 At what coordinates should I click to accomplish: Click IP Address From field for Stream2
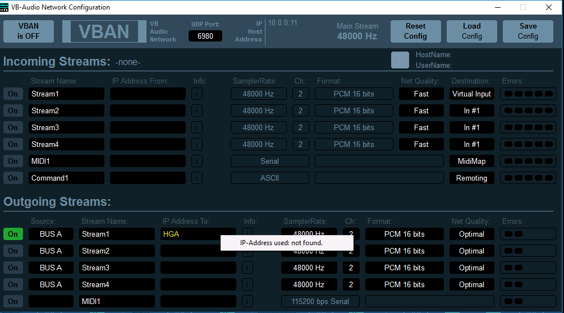[x=148, y=111]
